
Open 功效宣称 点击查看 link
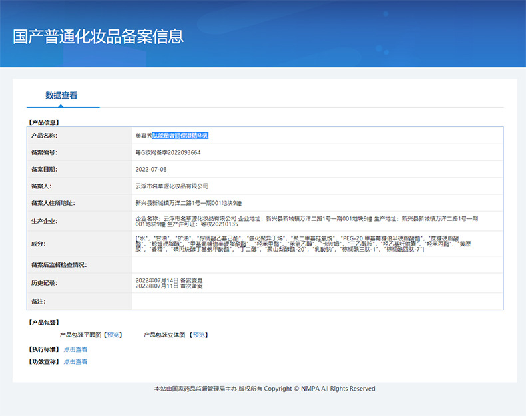point(75,361)
